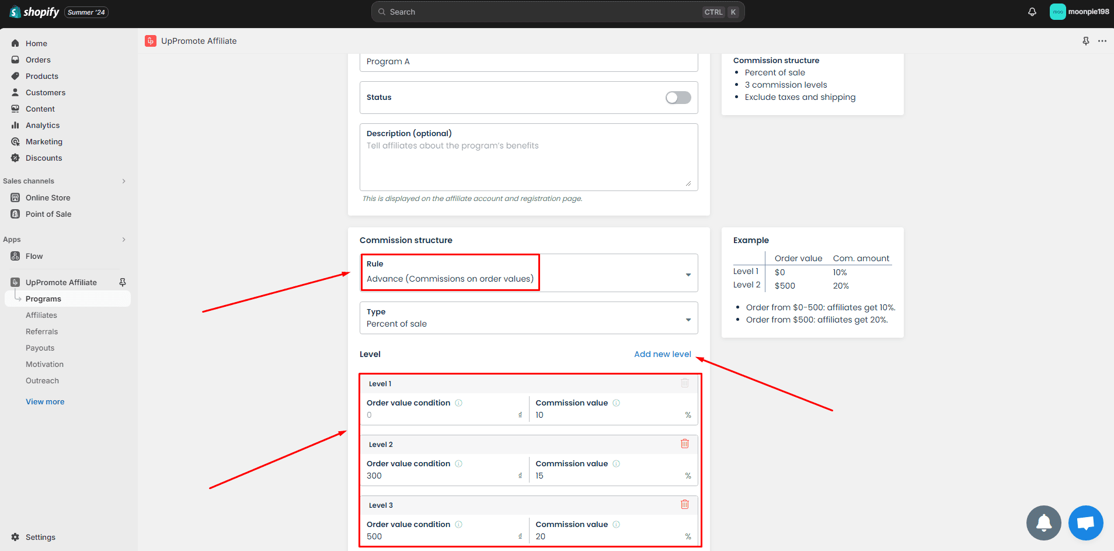Screen dimensions: 1114x551
Task: Click the Orders sidebar icon
Action: pyautogui.click(x=15, y=60)
